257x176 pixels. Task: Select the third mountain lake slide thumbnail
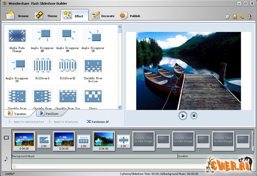104,141
